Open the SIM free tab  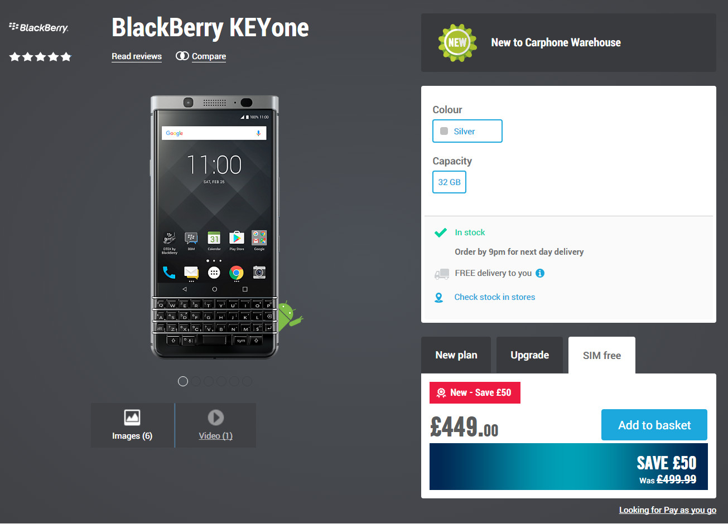coord(602,355)
